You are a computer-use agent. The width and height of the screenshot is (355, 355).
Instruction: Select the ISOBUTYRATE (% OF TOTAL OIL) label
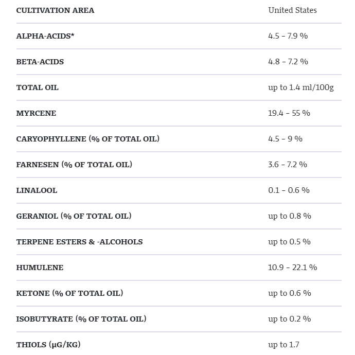coord(81,319)
